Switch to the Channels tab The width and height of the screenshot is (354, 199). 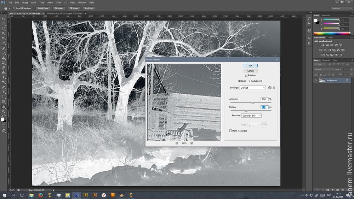pos(325,60)
